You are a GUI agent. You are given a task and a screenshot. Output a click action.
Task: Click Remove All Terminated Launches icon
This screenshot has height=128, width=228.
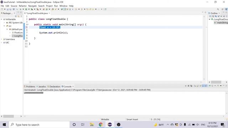pos(191,86)
